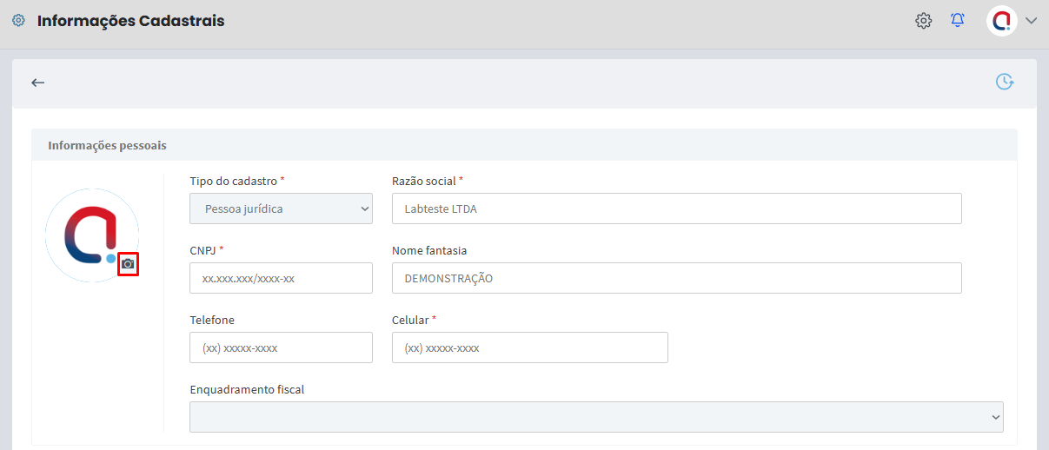Click the Telefone input field
Image resolution: width=1049 pixels, height=450 pixels.
pyautogui.click(x=281, y=347)
